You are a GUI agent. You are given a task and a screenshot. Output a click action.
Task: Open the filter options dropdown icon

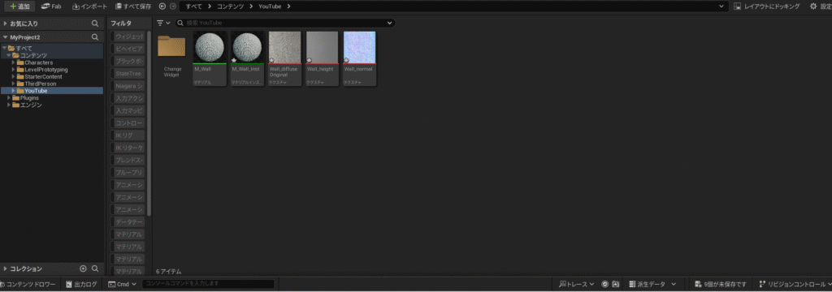tap(163, 24)
